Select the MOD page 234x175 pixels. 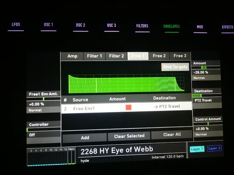(200, 27)
